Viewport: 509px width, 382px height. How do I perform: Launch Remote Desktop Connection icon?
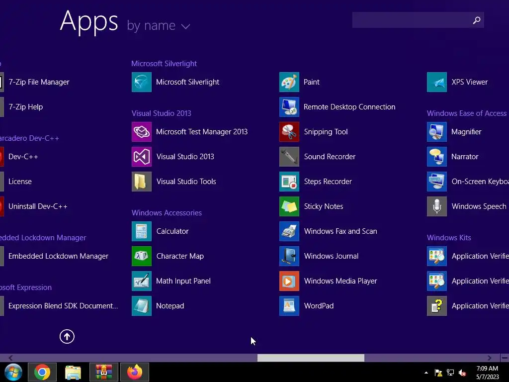pyautogui.click(x=289, y=107)
